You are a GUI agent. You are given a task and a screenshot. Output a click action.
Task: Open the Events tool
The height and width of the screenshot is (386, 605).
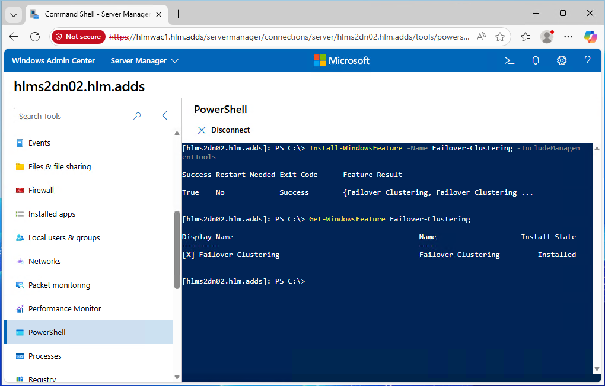pos(39,143)
